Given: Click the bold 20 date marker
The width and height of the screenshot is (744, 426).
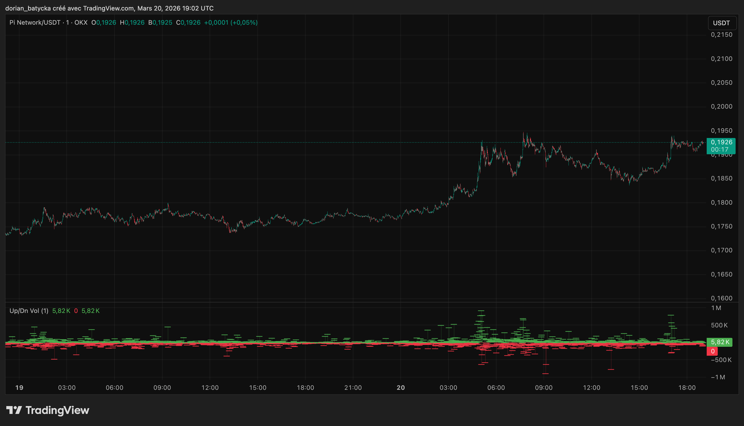Looking at the screenshot, I should pyautogui.click(x=401, y=388).
